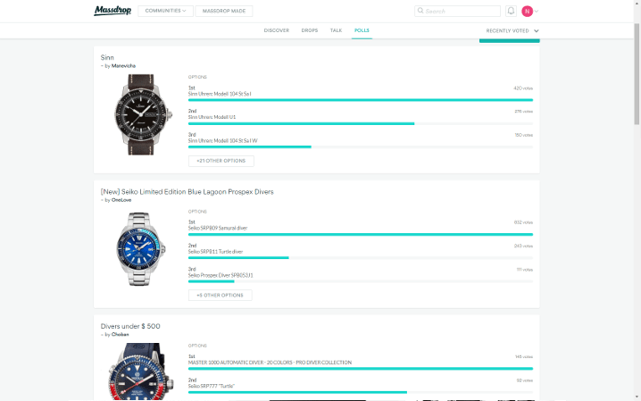This screenshot has width=641, height=401.
Task: Click the page vertical scrollbar
Action: pyautogui.click(x=637, y=73)
